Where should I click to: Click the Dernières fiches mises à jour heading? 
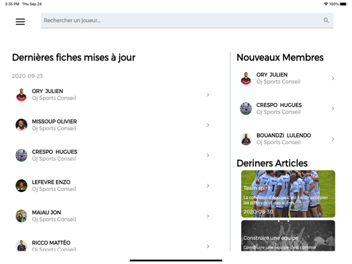click(73, 57)
